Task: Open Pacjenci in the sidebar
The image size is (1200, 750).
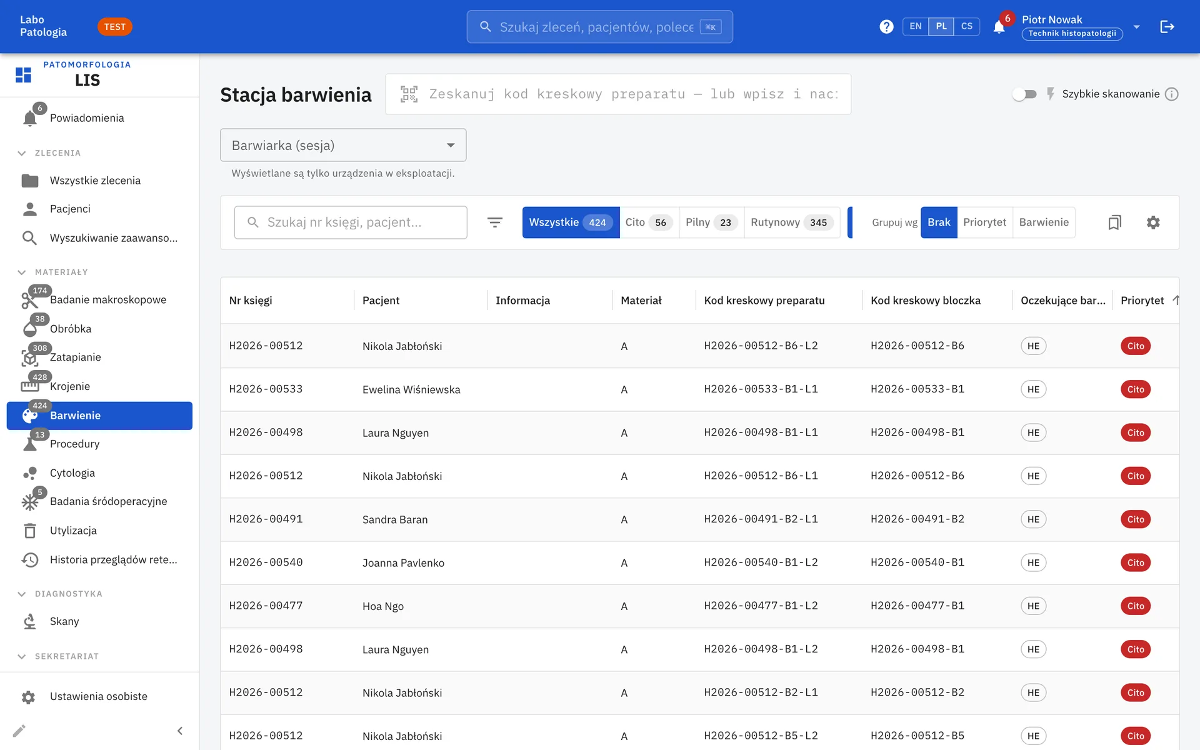Action: 99,209
